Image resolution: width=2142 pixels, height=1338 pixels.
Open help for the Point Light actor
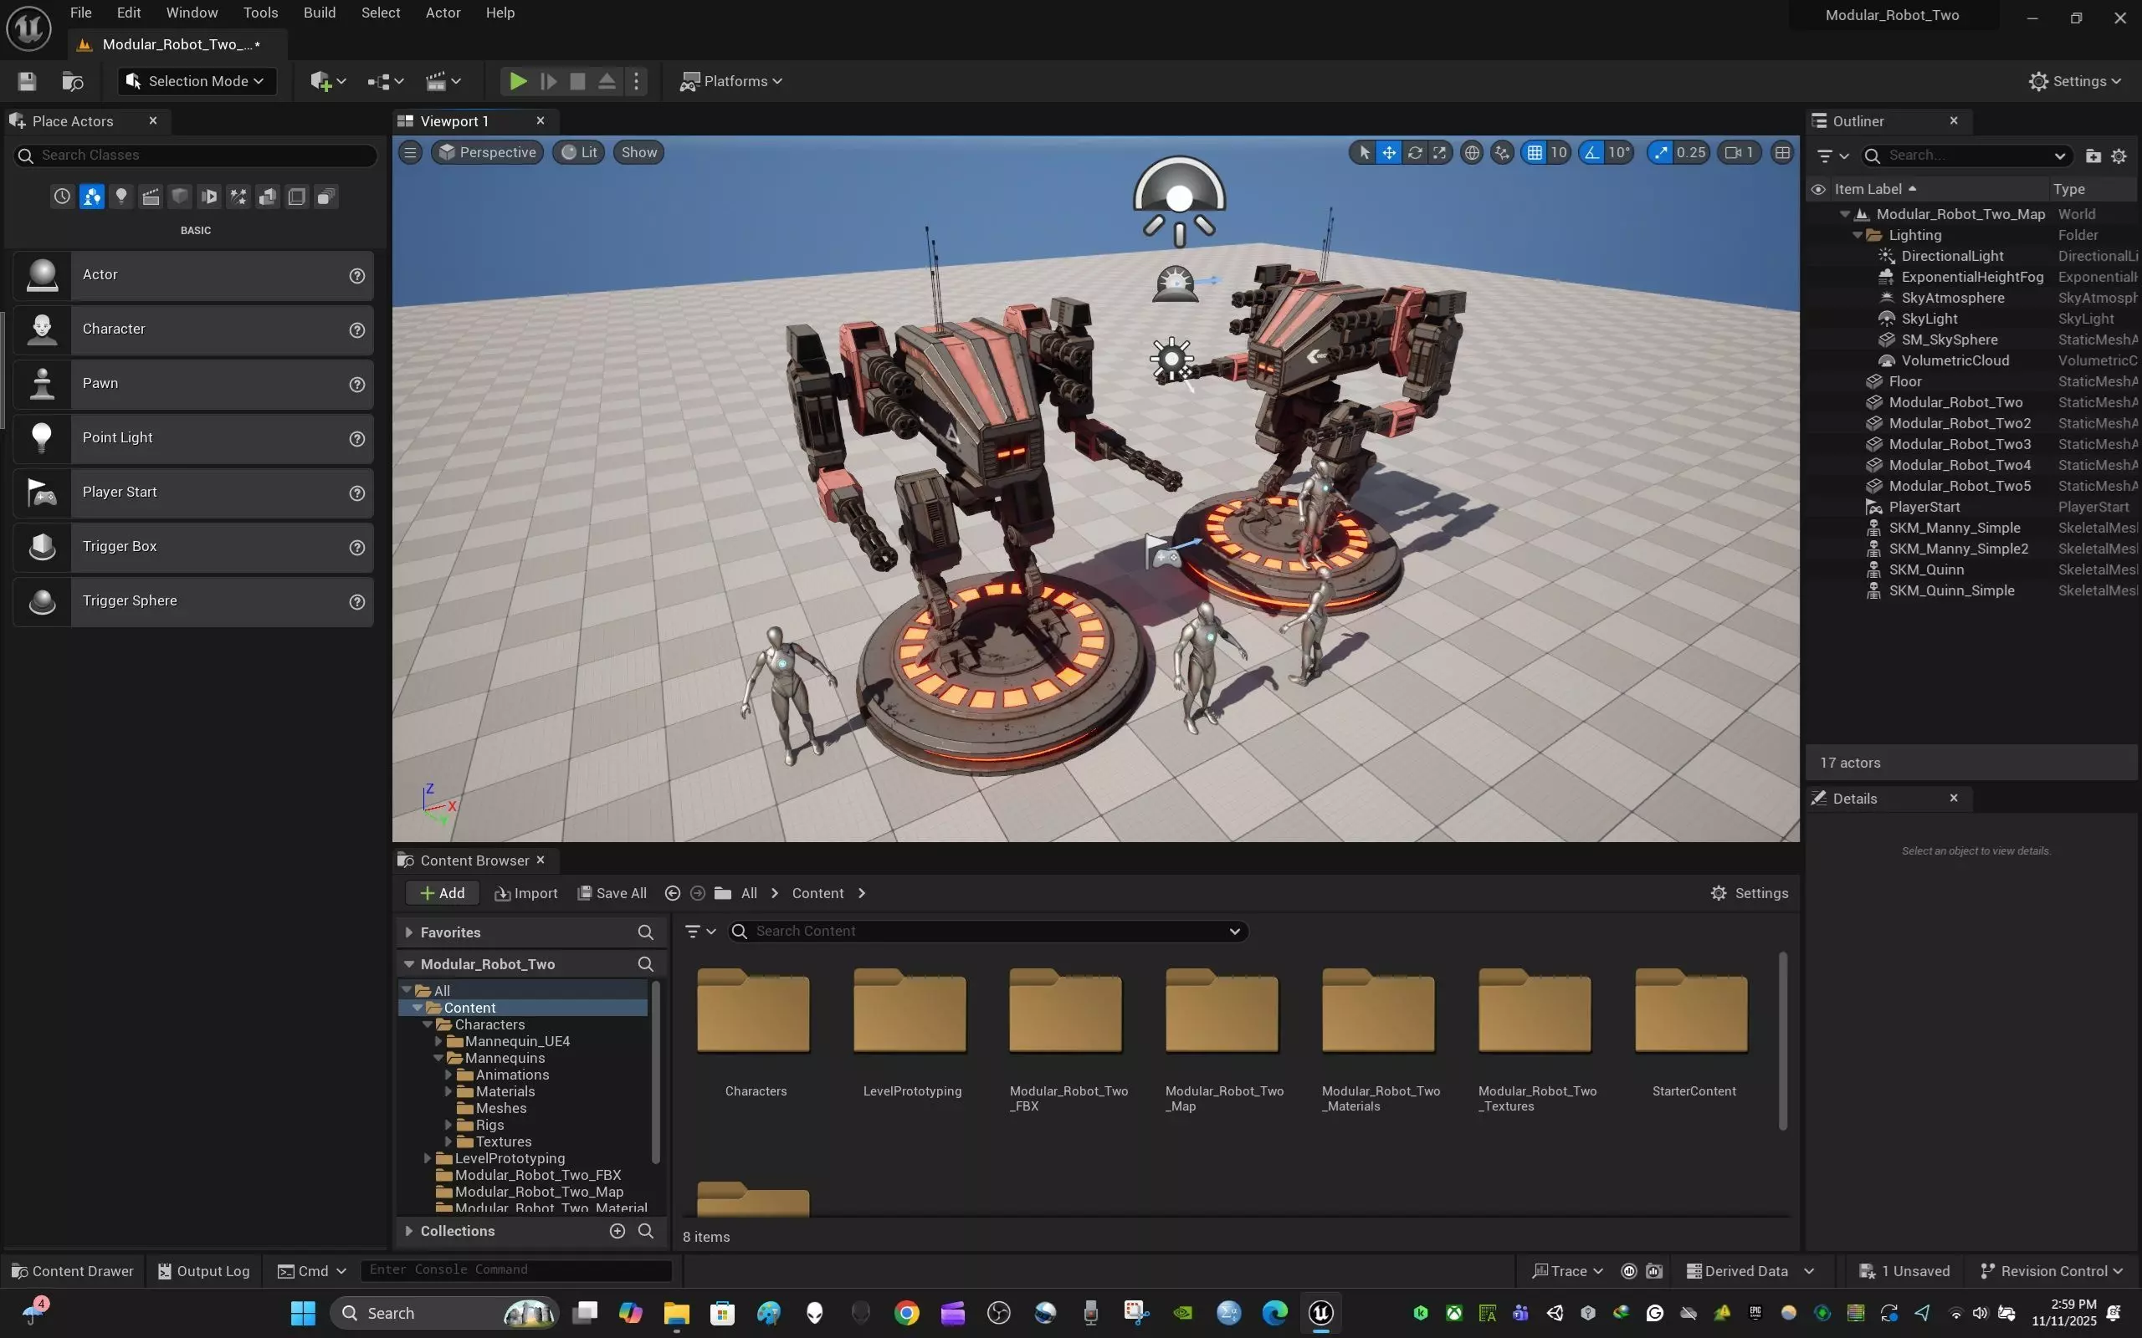(356, 439)
